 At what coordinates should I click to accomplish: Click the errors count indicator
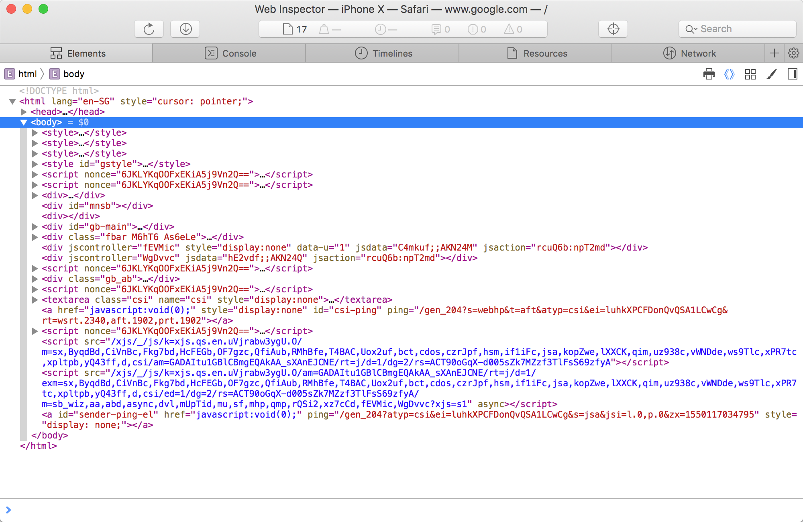point(477,29)
